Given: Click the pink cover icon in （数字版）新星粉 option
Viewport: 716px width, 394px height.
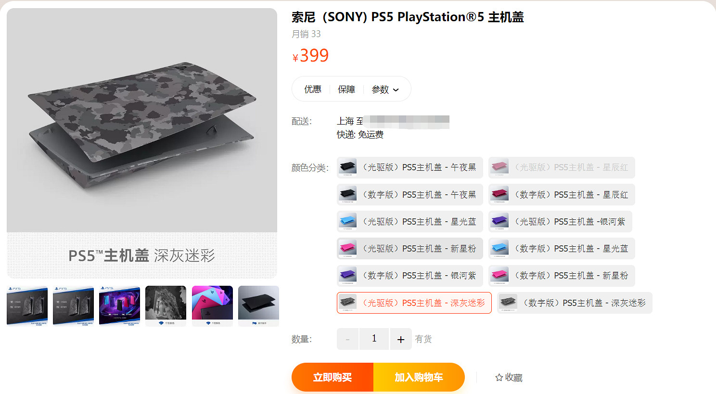Looking at the screenshot, I should [499, 276].
